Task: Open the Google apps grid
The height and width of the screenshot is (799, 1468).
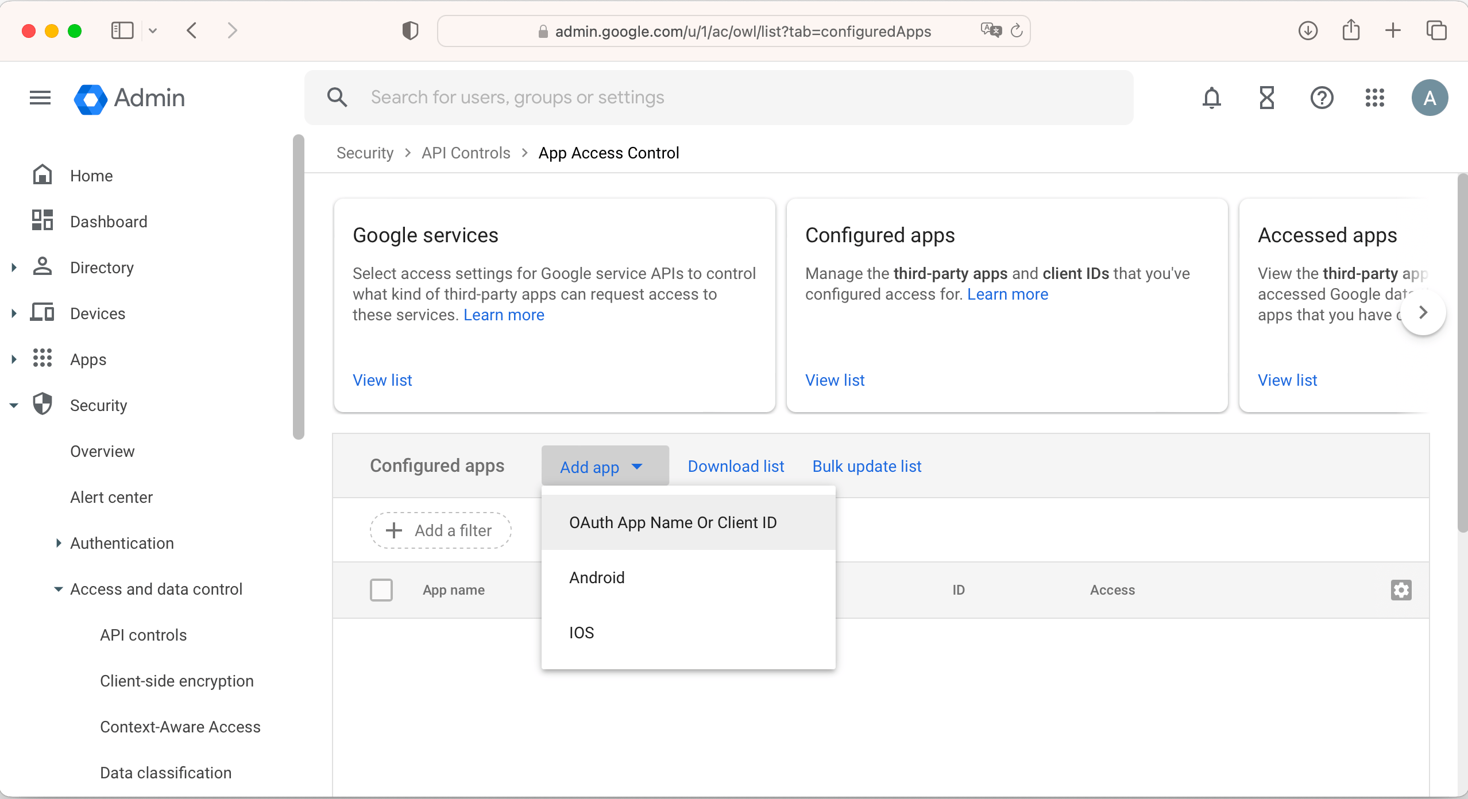Action: click(1375, 98)
